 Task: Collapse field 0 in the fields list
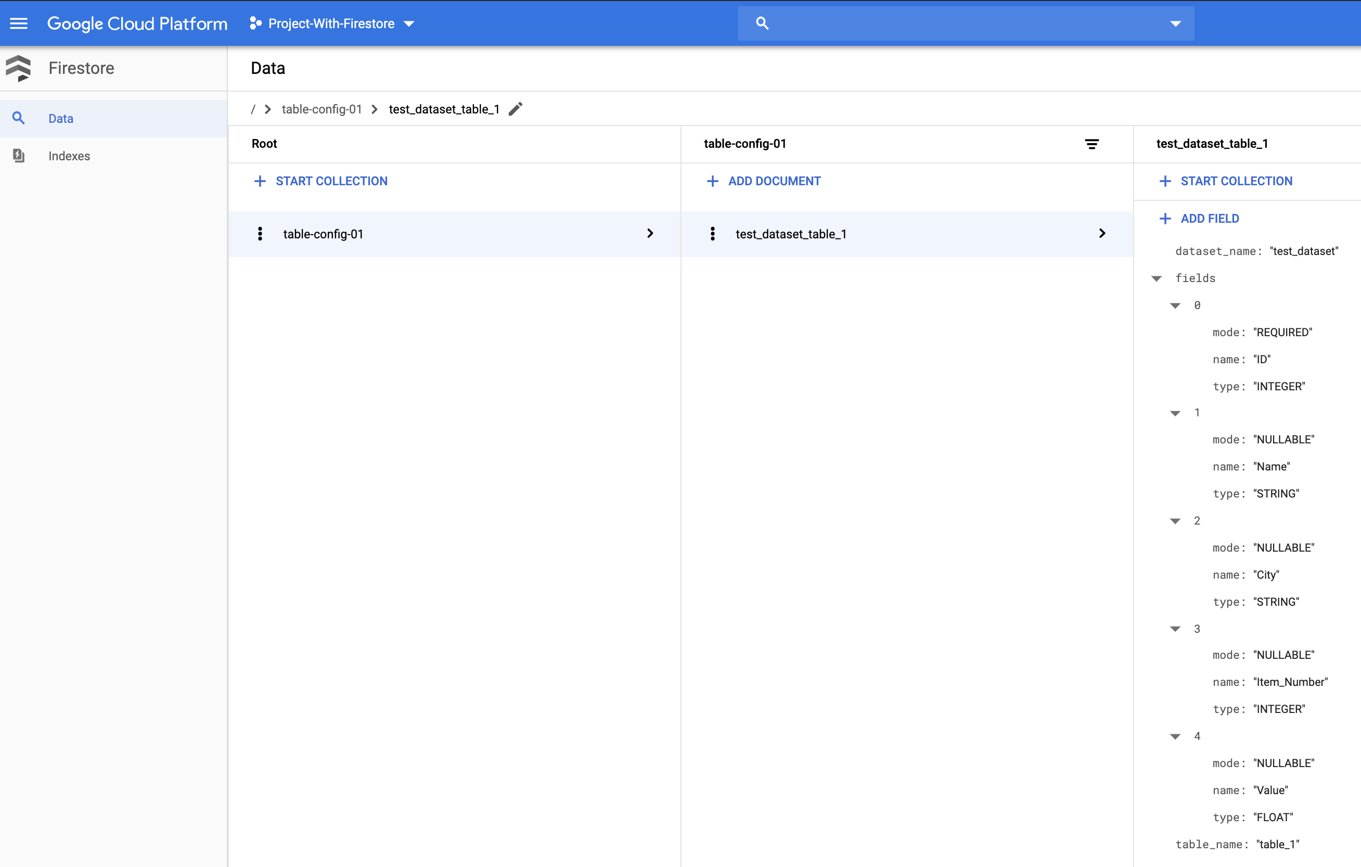pyautogui.click(x=1176, y=305)
